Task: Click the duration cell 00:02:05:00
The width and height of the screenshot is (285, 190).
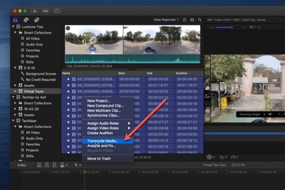Action: [x=187, y=134]
